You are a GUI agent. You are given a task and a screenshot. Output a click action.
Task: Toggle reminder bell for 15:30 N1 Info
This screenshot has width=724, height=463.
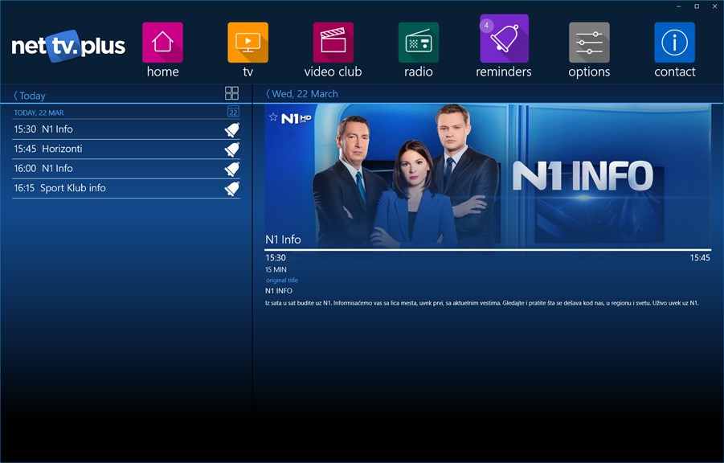point(232,130)
